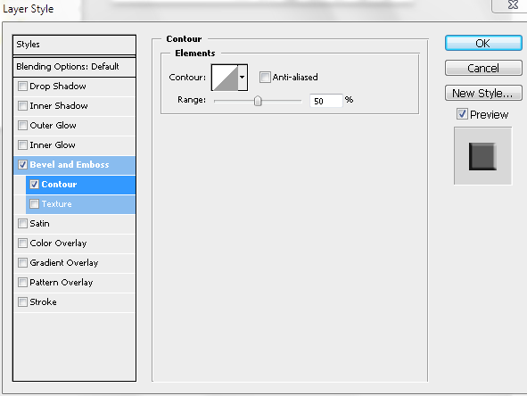Open the New Style dialog button

[x=483, y=93]
